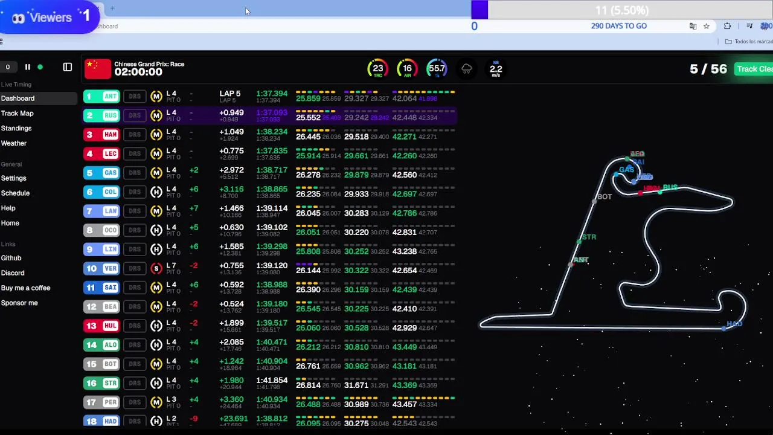Image resolution: width=773 pixels, height=435 pixels.
Task: Select driver COL position badge
Action: tap(101, 192)
